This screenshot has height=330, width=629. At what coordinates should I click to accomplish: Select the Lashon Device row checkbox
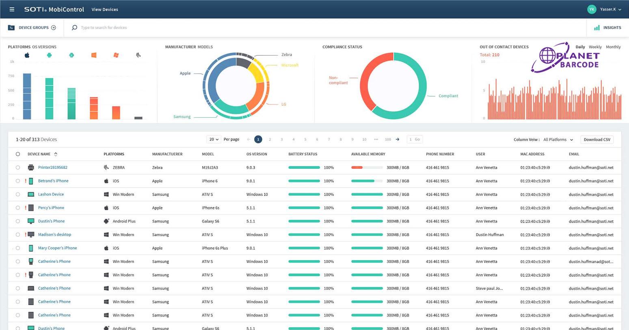coord(18,194)
